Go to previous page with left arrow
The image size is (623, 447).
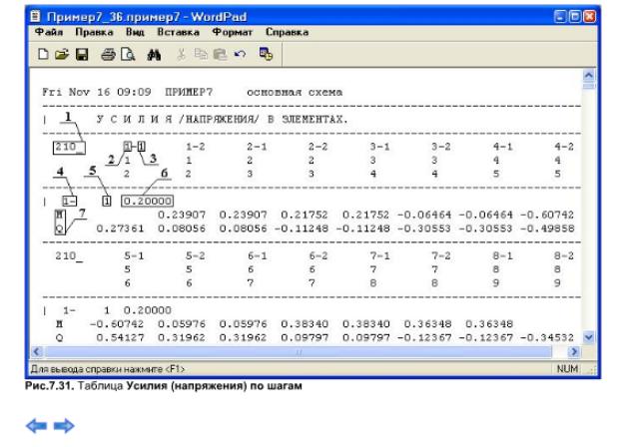(36, 426)
